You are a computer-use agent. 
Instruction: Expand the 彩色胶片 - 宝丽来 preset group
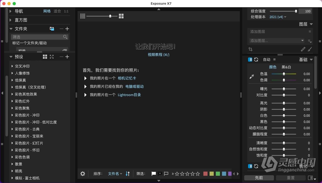[x=12, y=136]
